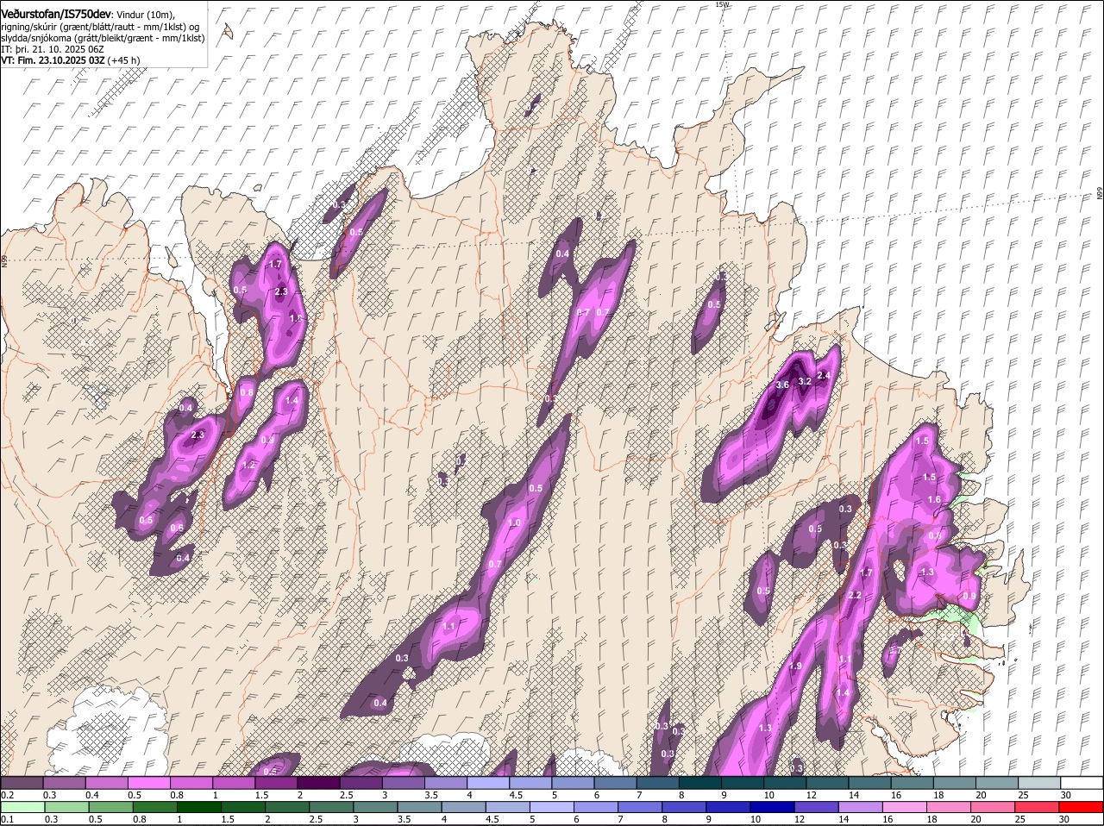Click the N99 label on the right edge

tap(1100, 194)
